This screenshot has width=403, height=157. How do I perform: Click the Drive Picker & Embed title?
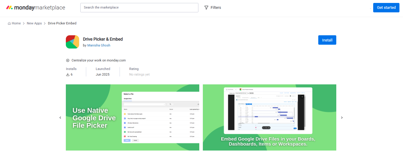tap(103, 39)
